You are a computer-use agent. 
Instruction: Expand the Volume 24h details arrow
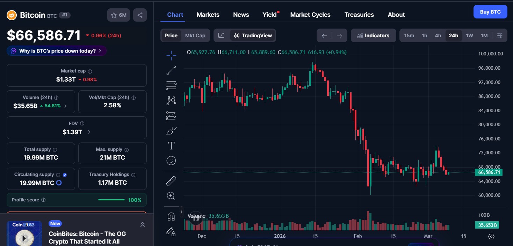(x=66, y=106)
